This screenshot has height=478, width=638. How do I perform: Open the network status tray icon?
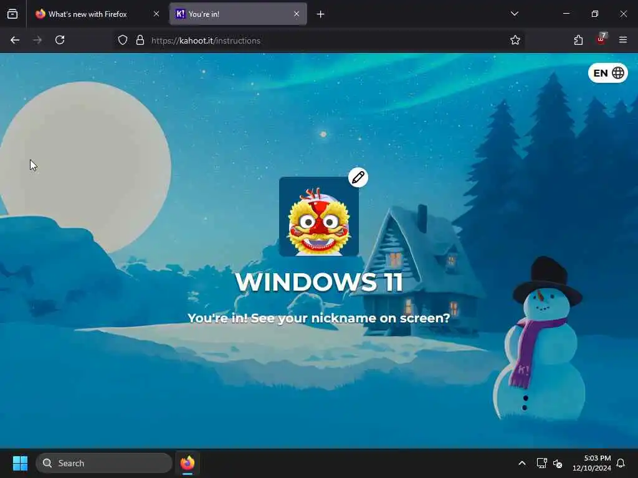(541, 463)
